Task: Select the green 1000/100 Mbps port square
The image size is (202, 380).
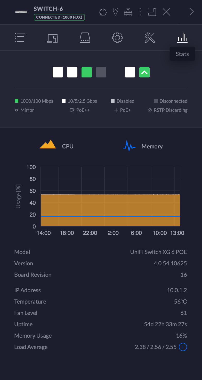Action: (x=87, y=72)
